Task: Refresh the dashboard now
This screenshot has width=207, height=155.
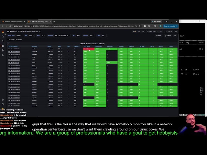Action: [x=166, y=32]
